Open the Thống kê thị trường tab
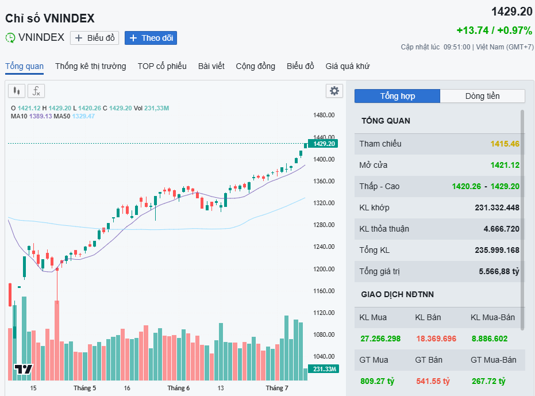Viewport: 535px width, 396px height. point(91,66)
